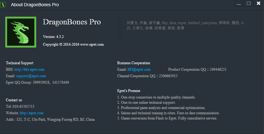
Task: Click the Copyright 2014-2016 www.egret.com line
Action: (73, 44)
